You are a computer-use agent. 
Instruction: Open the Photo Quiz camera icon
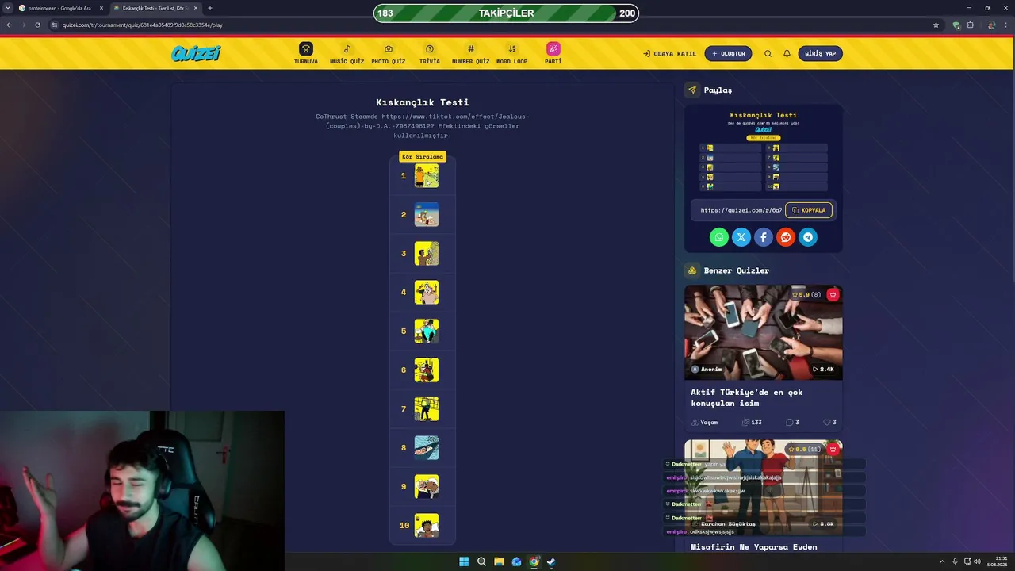pos(389,49)
